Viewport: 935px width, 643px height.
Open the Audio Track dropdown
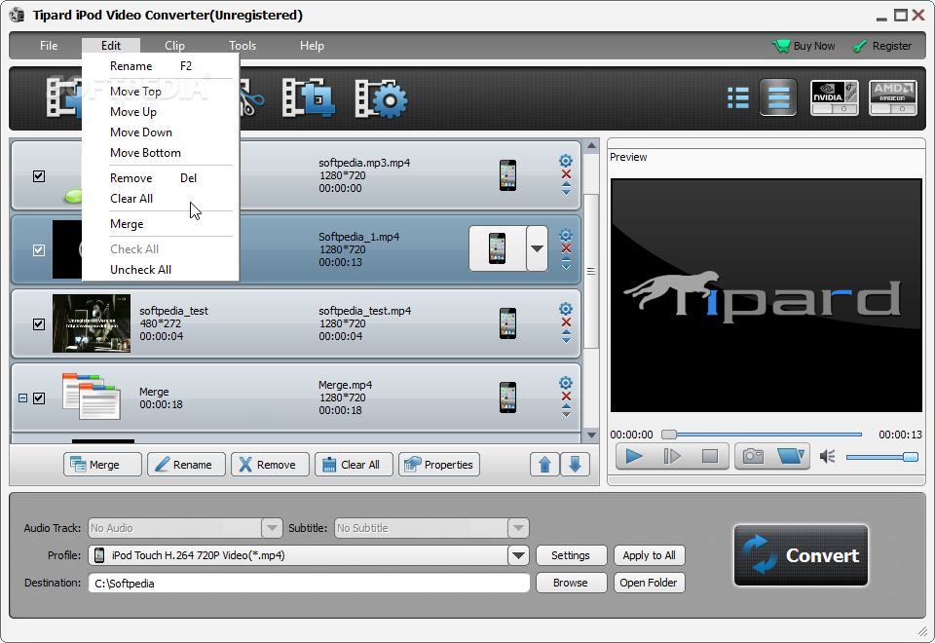(x=272, y=528)
